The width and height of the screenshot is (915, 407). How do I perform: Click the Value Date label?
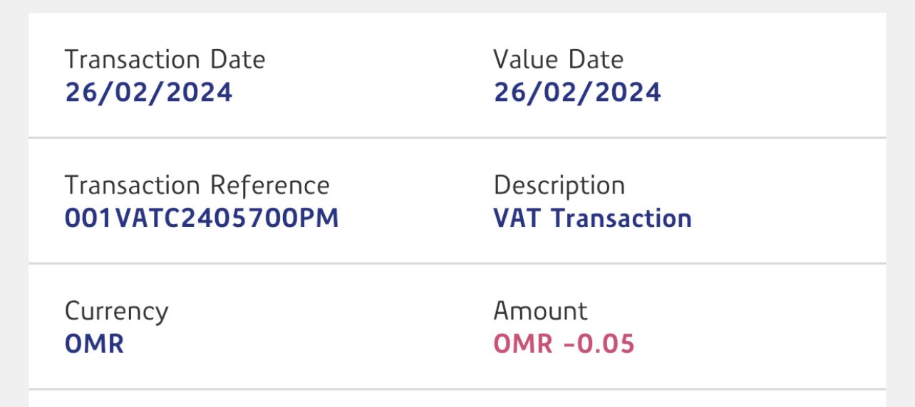(558, 60)
